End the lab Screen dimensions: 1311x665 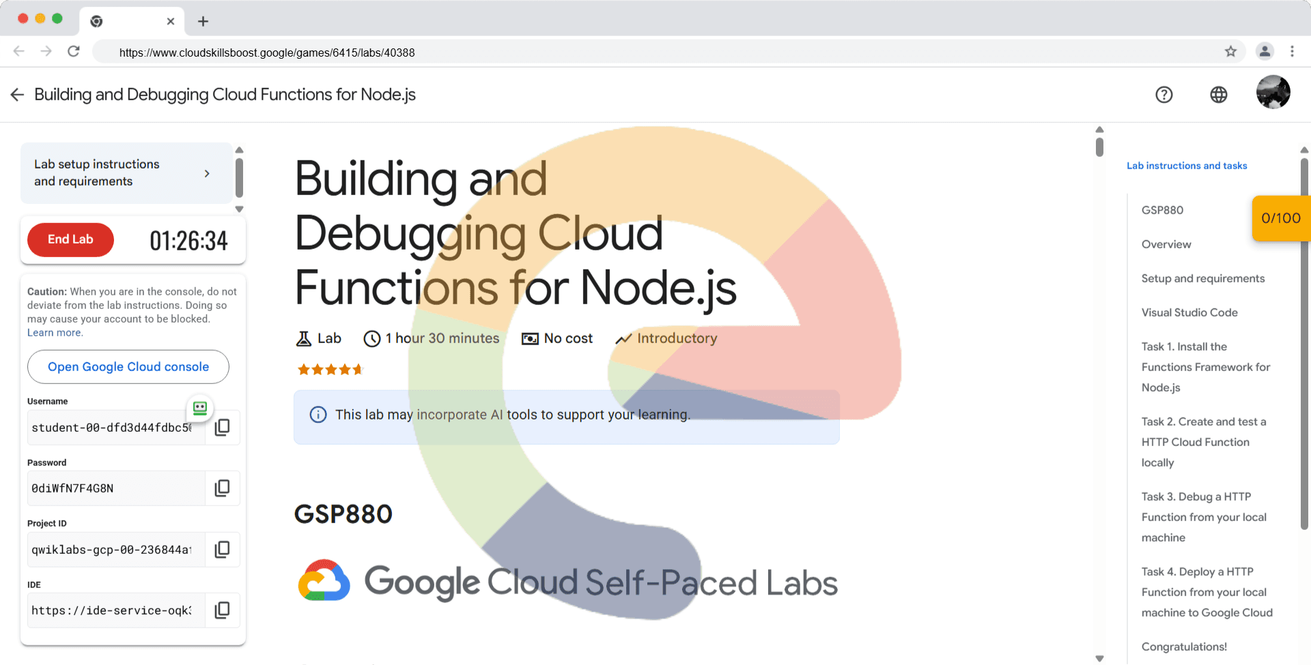tap(70, 239)
